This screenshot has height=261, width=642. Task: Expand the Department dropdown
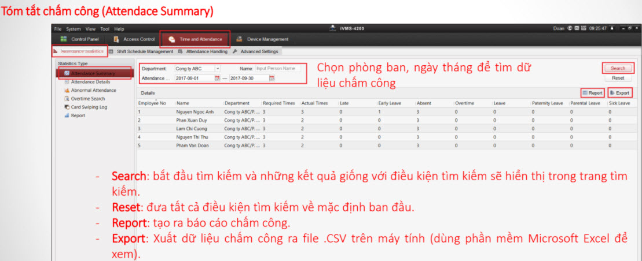(217, 68)
